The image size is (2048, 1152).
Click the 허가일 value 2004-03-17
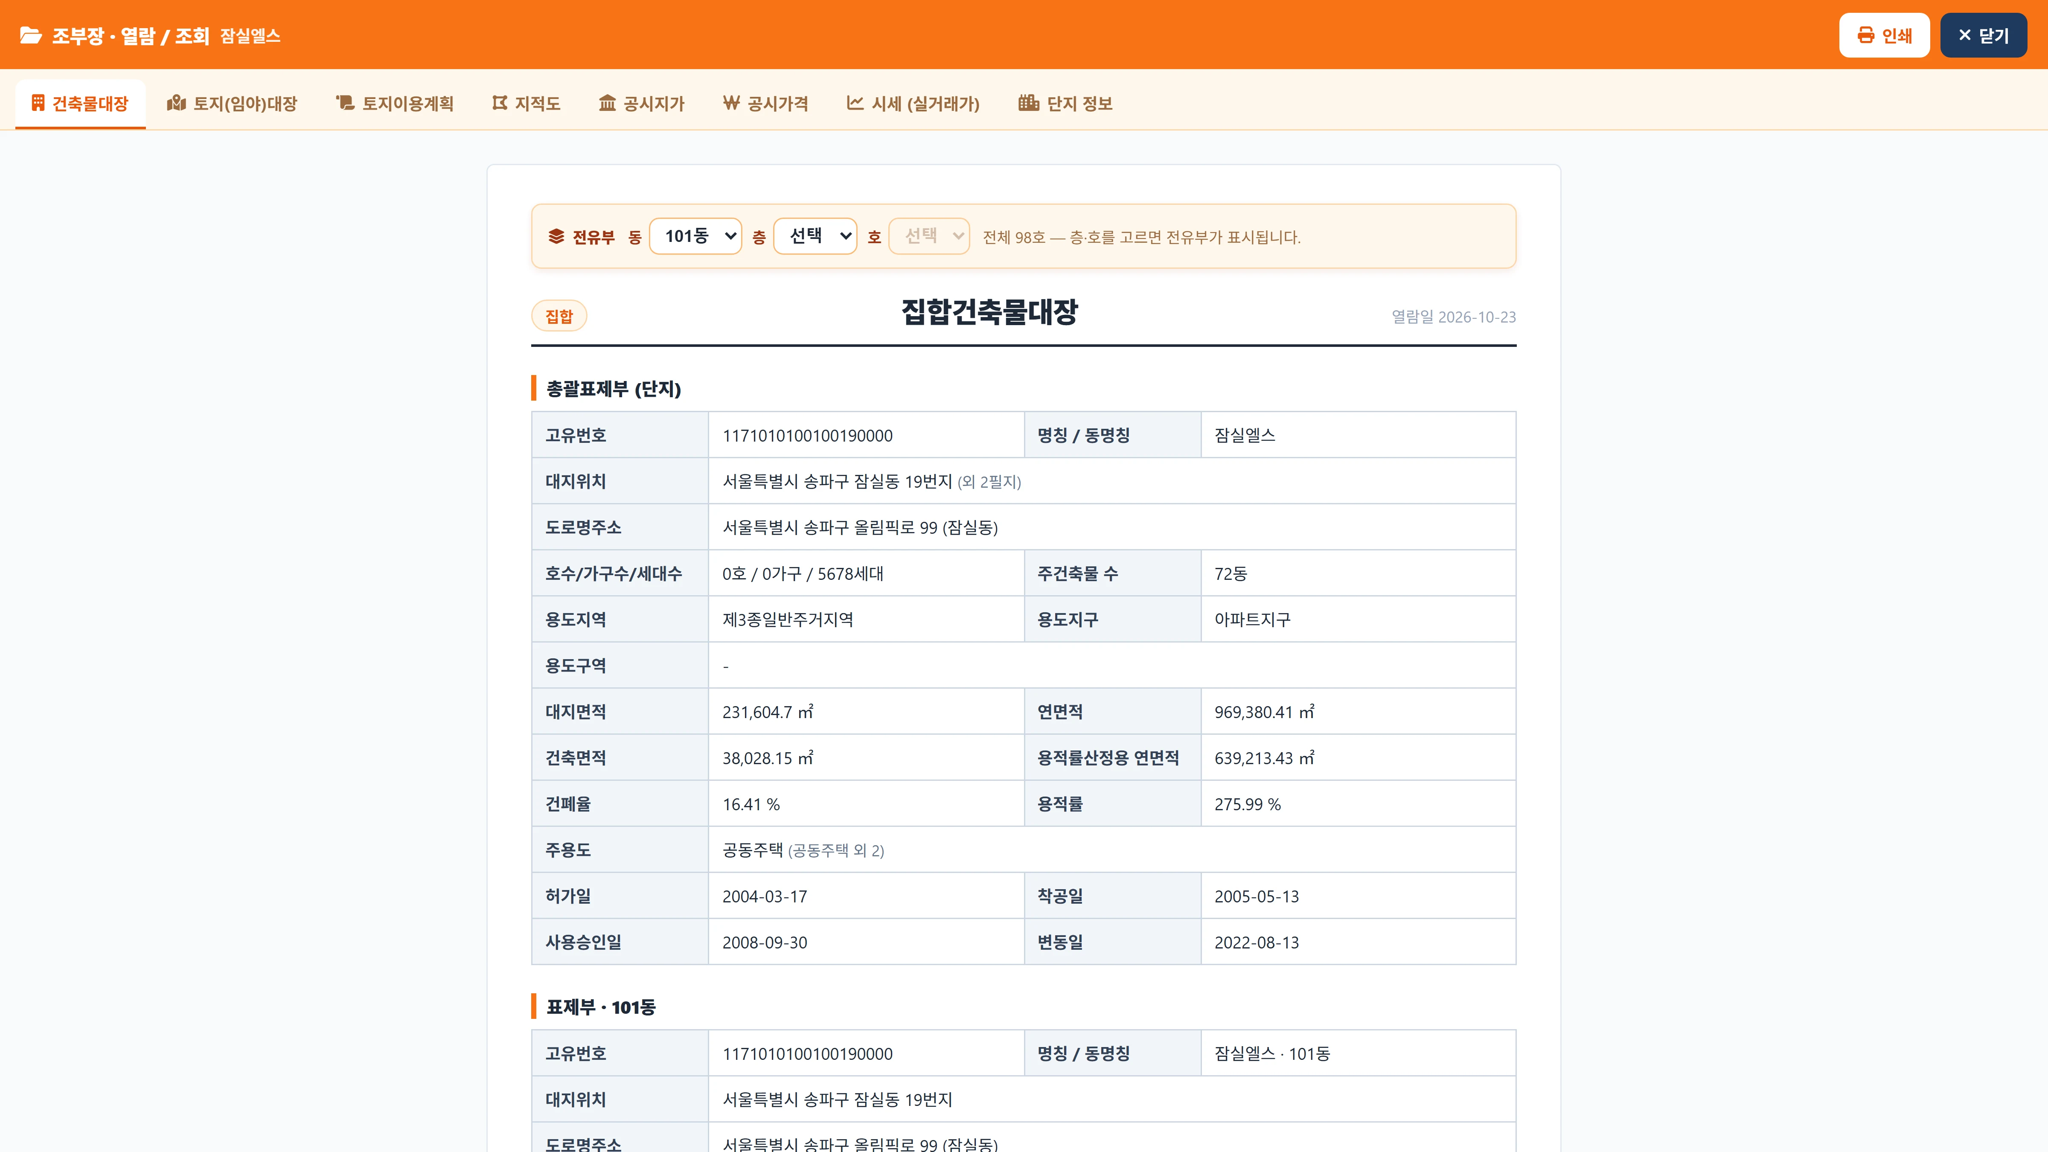click(765, 896)
